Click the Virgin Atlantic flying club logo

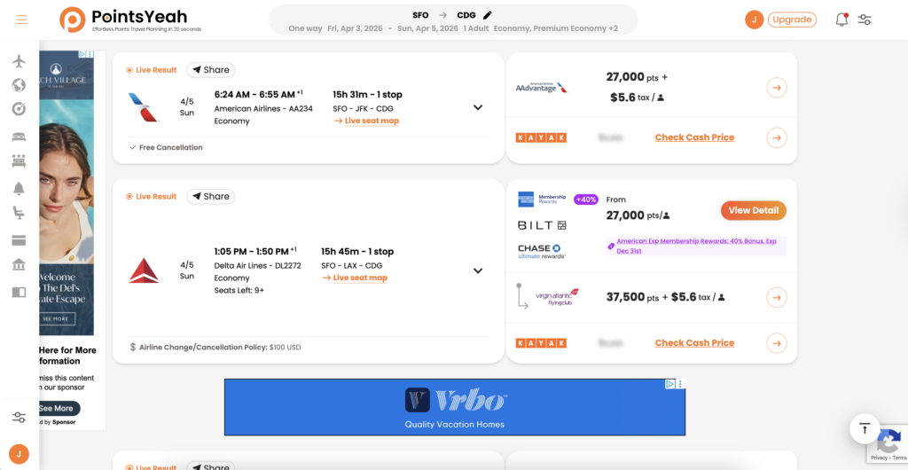click(x=558, y=297)
